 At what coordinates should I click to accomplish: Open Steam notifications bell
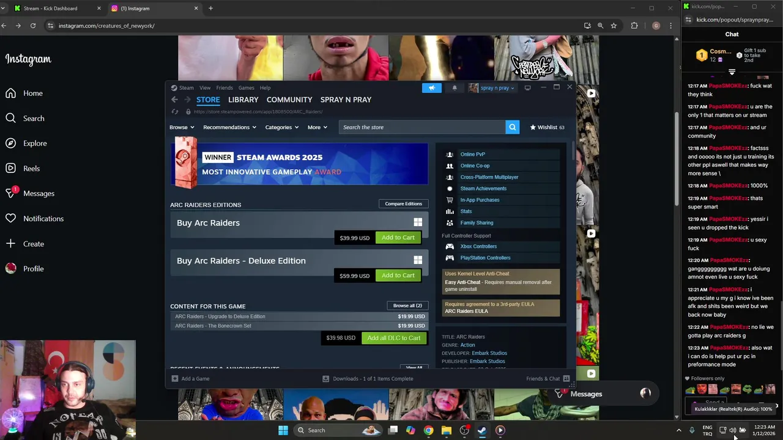(x=455, y=88)
